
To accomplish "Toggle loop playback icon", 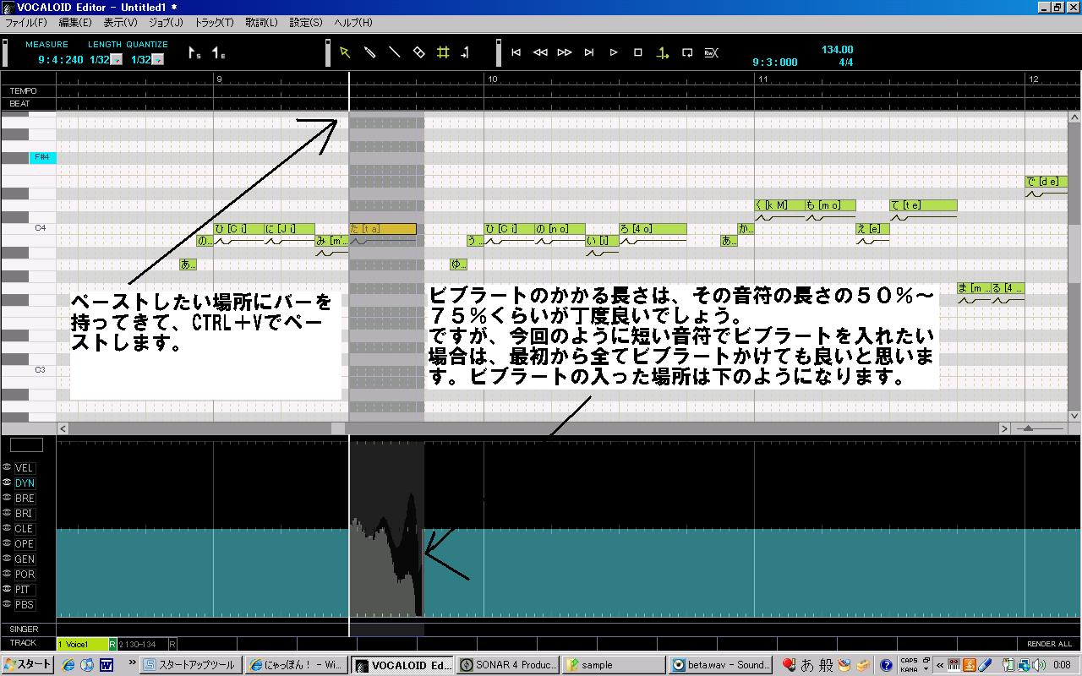I will pyautogui.click(x=687, y=52).
